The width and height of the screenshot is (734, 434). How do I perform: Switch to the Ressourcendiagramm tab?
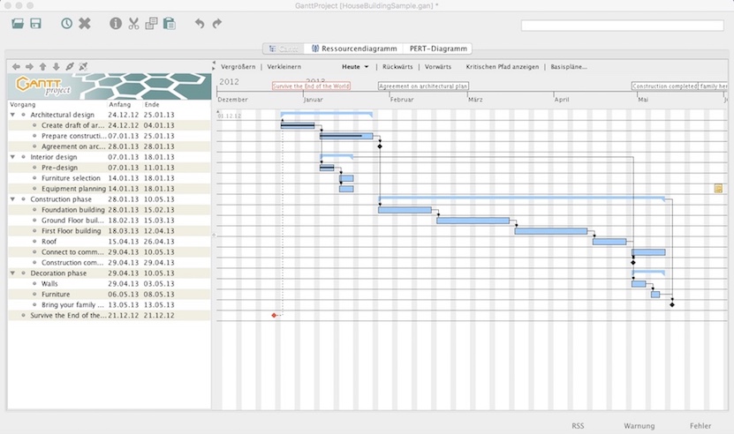pos(354,49)
